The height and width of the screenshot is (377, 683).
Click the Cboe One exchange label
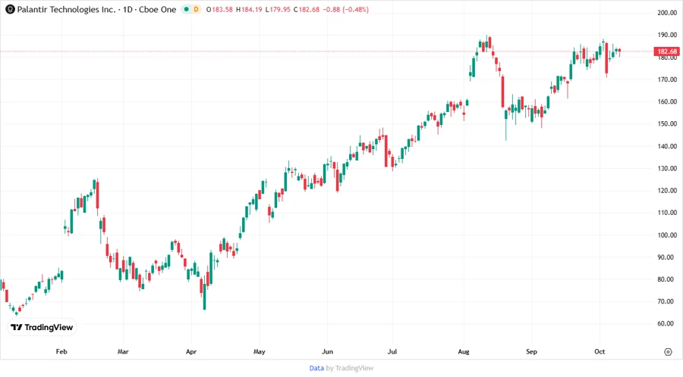158,9
